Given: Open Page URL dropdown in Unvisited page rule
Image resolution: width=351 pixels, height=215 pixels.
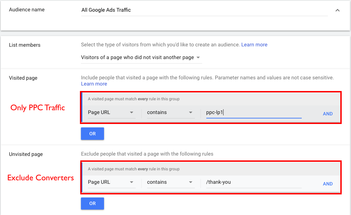Looking at the screenshot, I should [111, 182].
